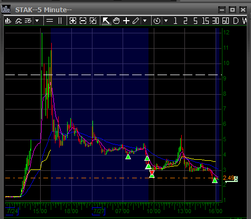Click the green buy triangle near 07:00

pos(128,157)
